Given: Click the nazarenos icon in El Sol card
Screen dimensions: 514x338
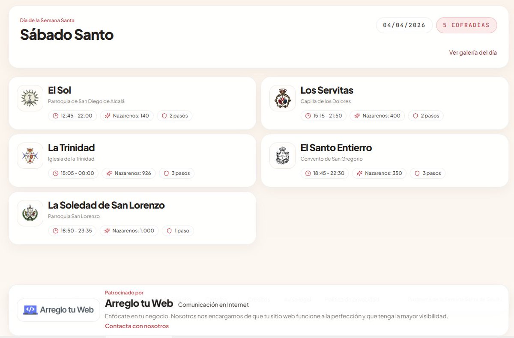Looking at the screenshot, I should tap(108, 116).
